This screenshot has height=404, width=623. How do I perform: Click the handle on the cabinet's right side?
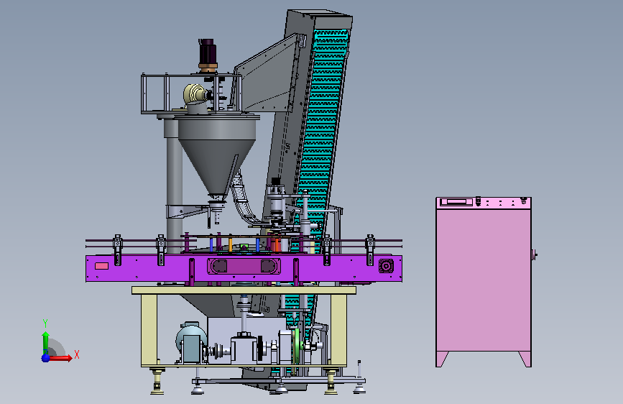point(535,254)
